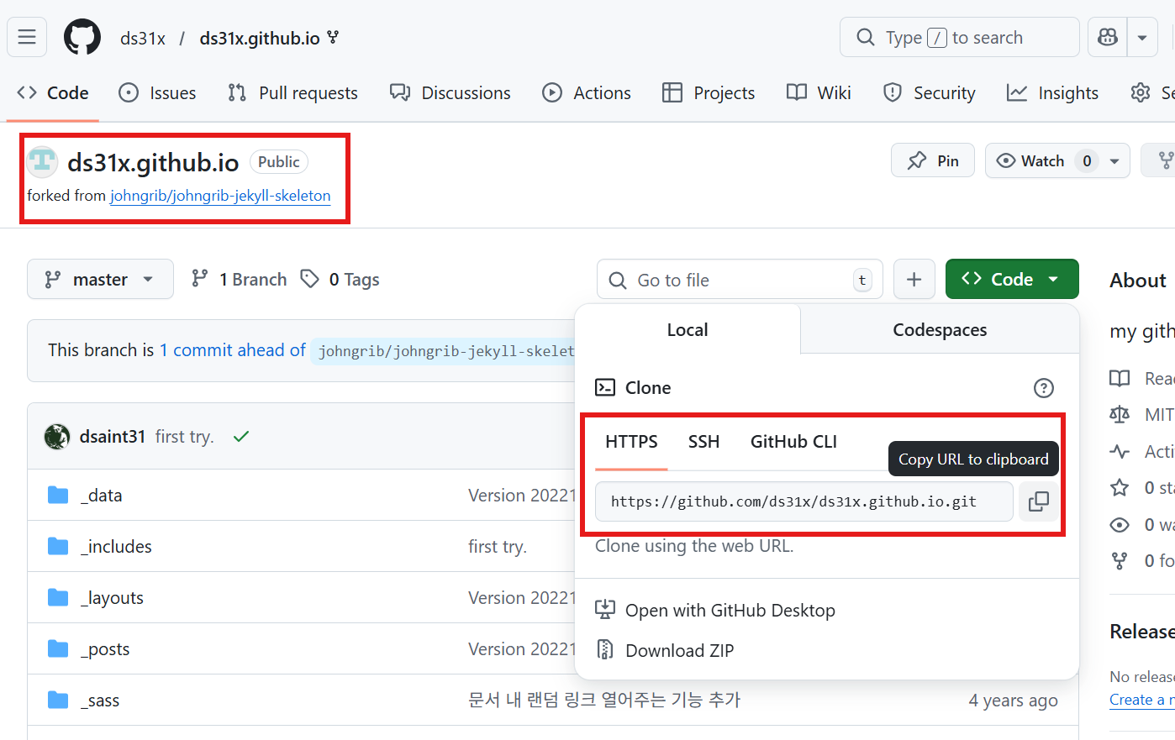Click the _data folder icon
The height and width of the screenshot is (740, 1175).
click(x=58, y=496)
